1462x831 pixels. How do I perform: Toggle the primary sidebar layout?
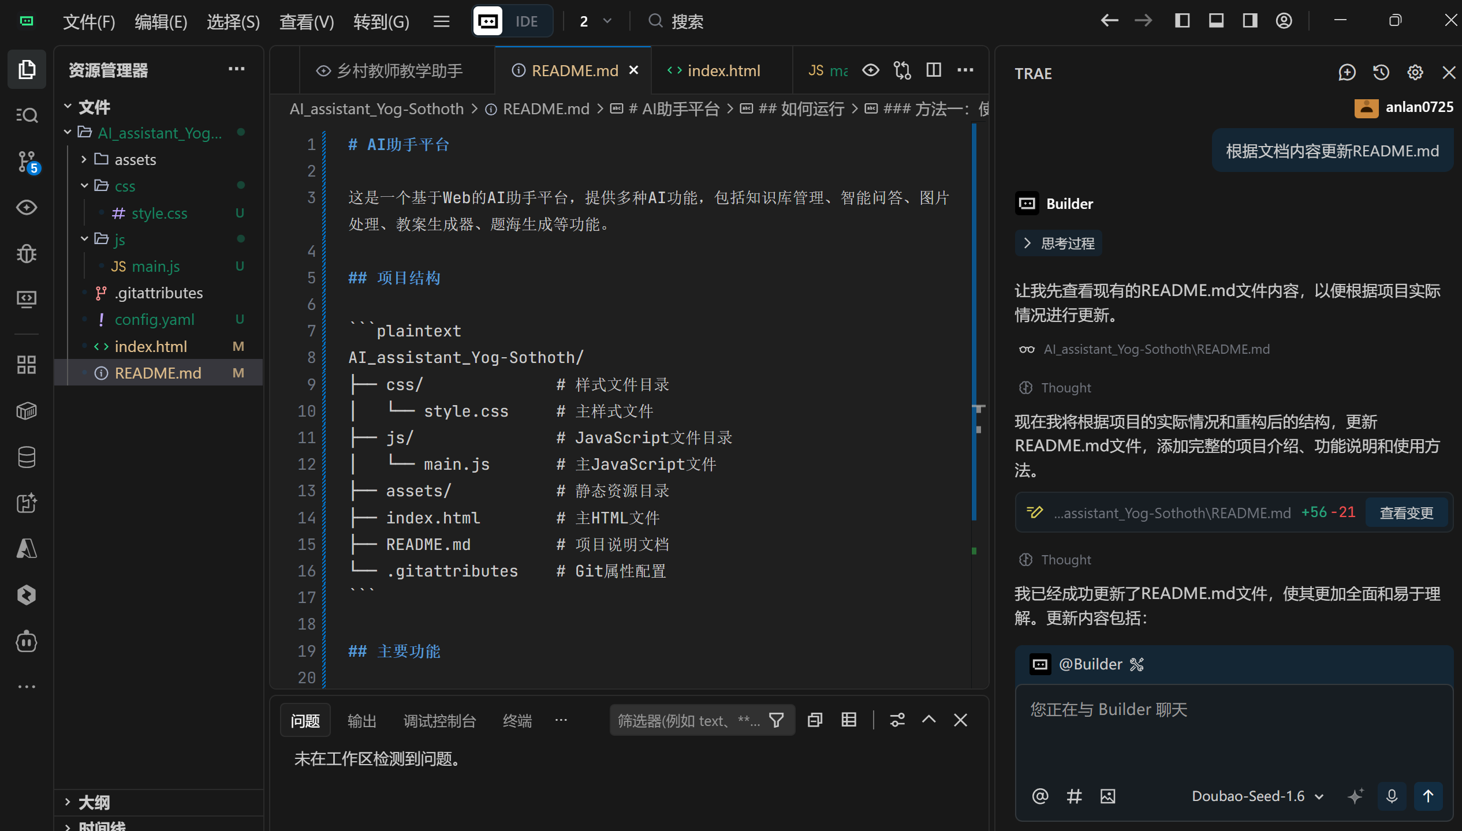click(x=1182, y=21)
